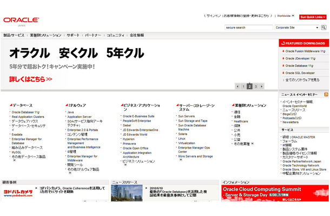Open Sun Servers link

click(187, 116)
